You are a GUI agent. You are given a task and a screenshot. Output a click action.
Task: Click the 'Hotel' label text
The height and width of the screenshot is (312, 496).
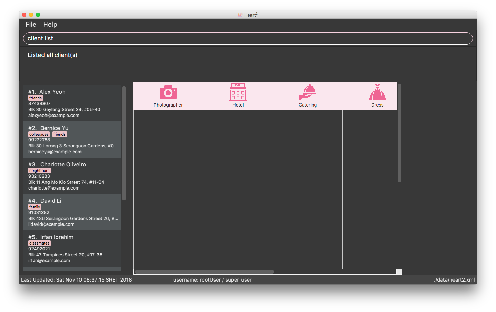(x=238, y=105)
